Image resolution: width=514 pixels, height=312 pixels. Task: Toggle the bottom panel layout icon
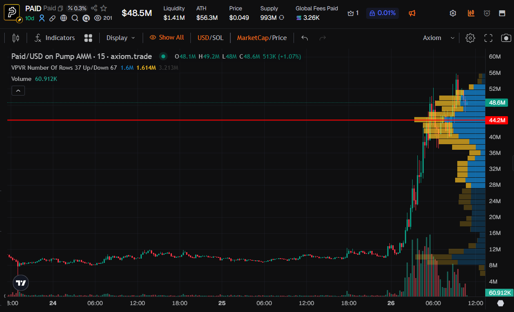[x=502, y=13]
